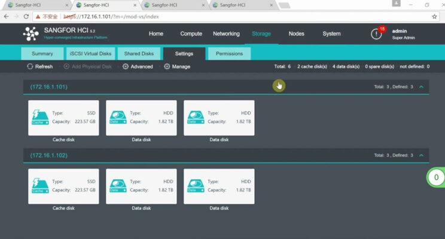The width and height of the screenshot is (445, 239).
Task: Switch to the Settings tab
Action: point(184,54)
